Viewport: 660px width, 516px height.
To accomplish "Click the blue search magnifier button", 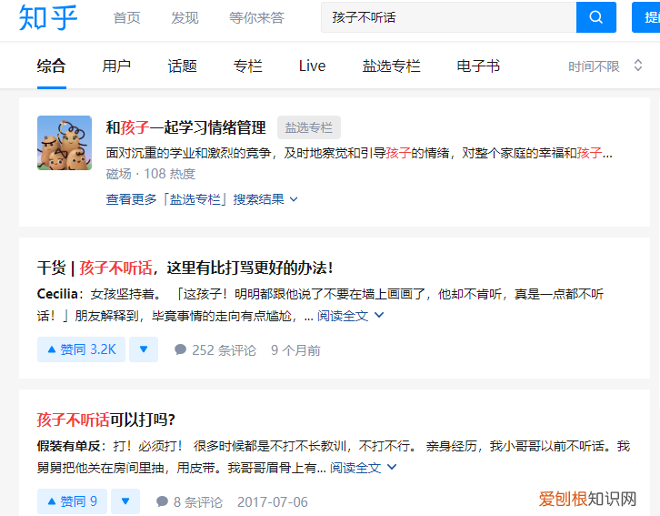I will coord(596,17).
